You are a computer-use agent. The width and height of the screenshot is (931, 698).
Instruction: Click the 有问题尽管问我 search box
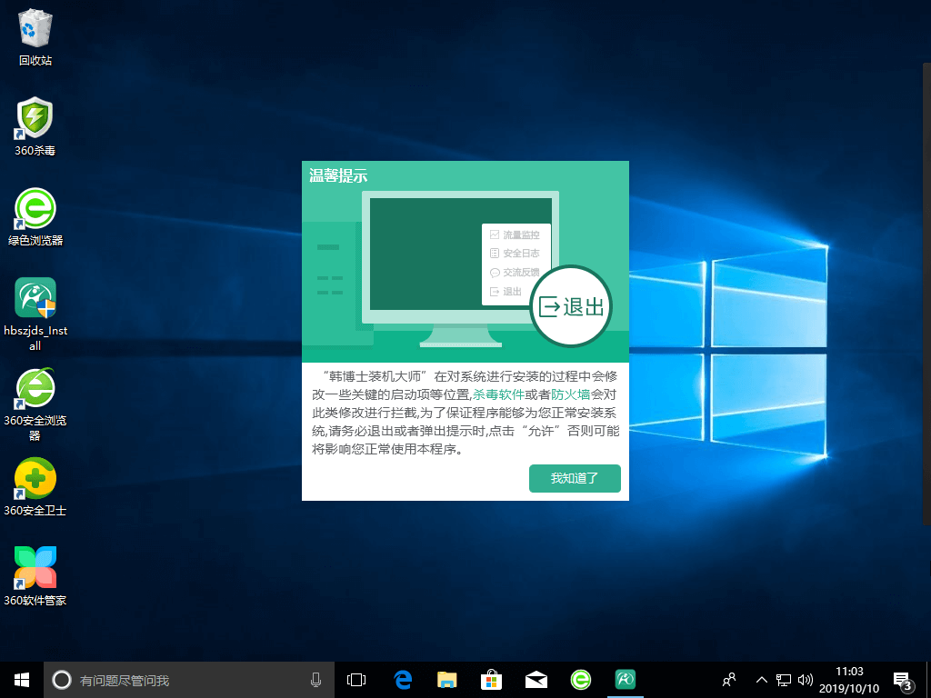tap(182, 679)
